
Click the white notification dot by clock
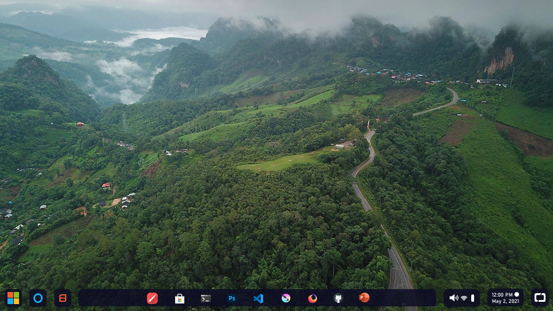517,294
